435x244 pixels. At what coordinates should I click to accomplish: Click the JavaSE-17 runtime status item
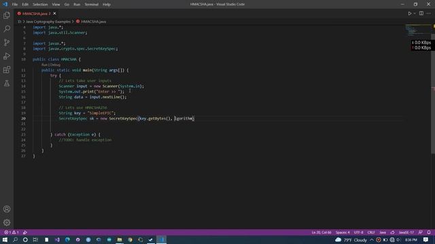pos(406,232)
